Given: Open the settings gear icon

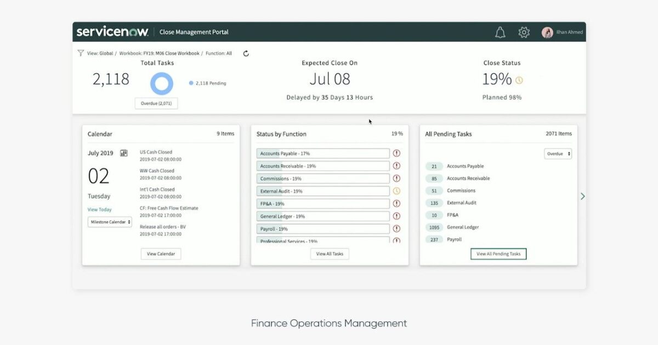Looking at the screenshot, I should (x=524, y=32).
